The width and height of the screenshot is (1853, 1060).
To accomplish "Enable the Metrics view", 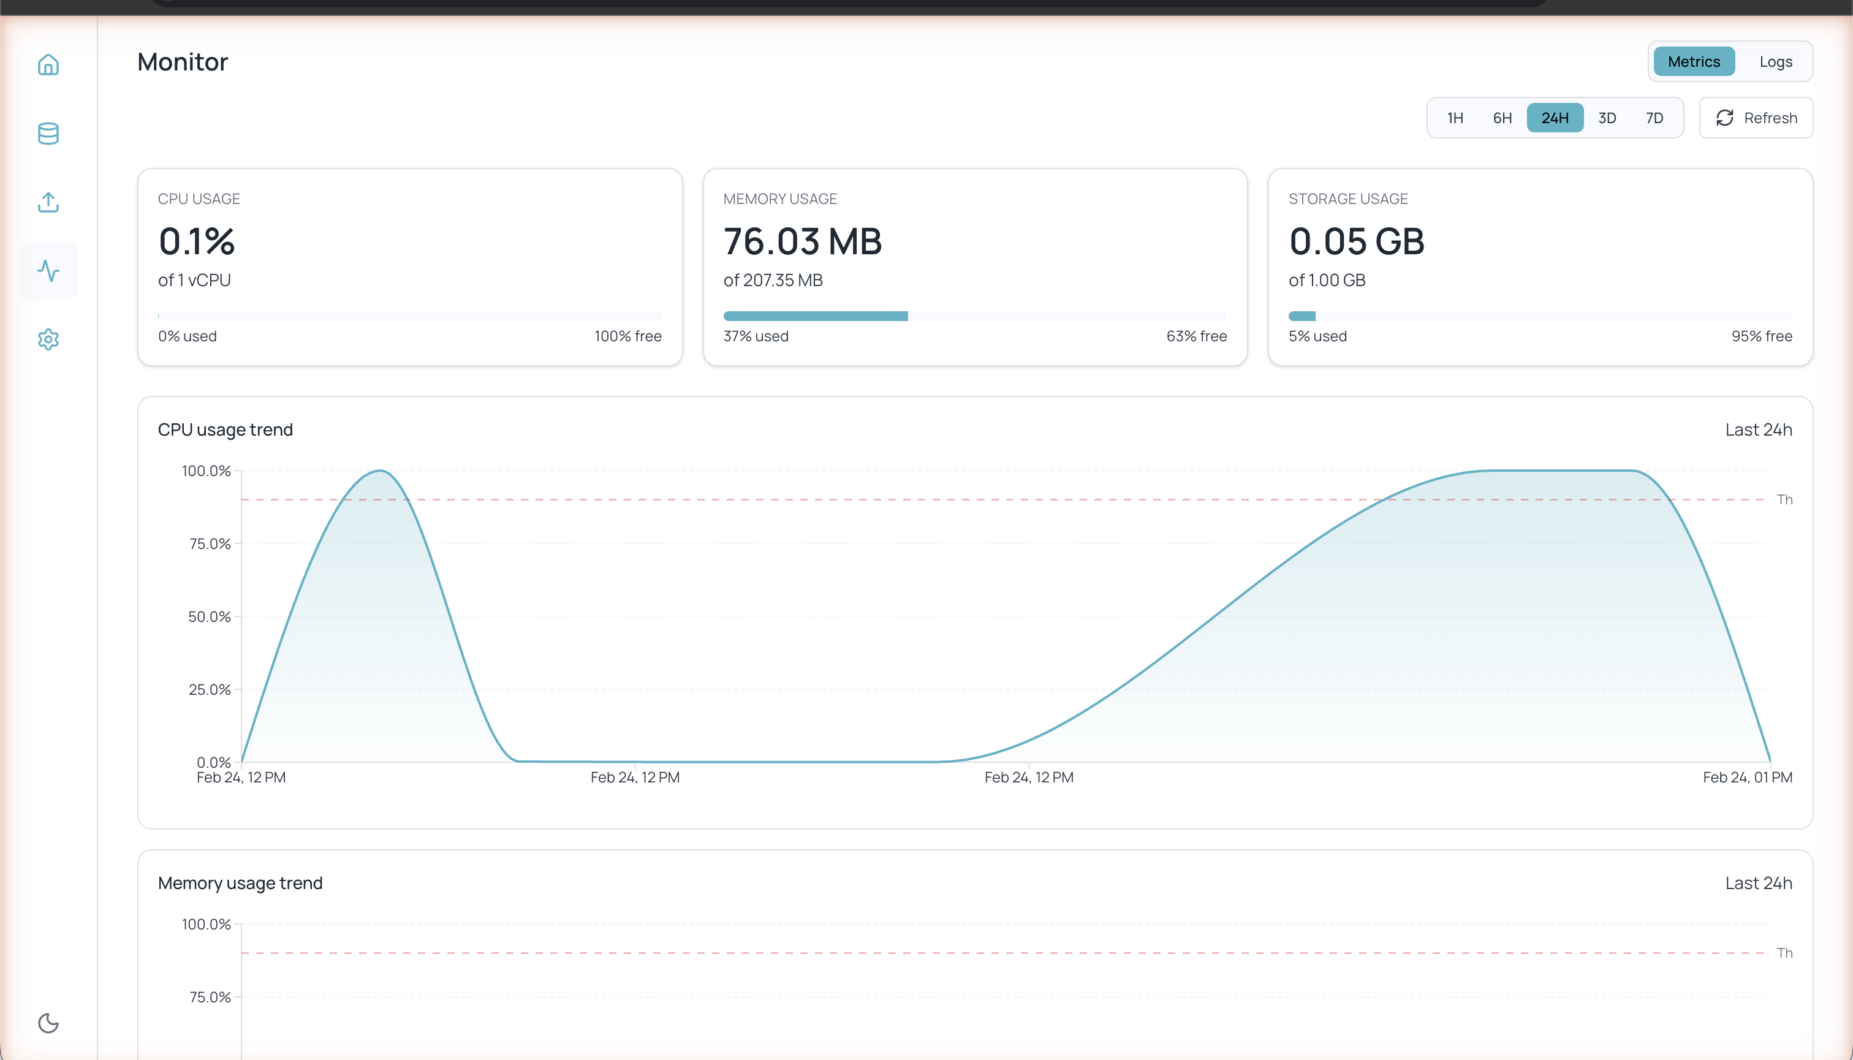I will point(1694,61).
